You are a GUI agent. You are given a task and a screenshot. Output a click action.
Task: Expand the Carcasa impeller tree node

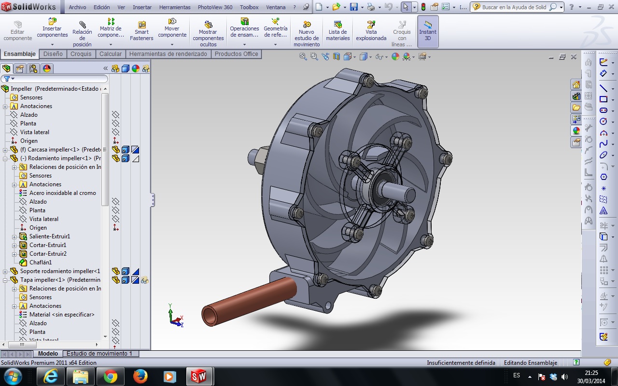tap(5, 150)
